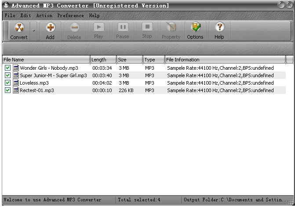Open the Convert dropdown arrow

(x=34, y=31)
